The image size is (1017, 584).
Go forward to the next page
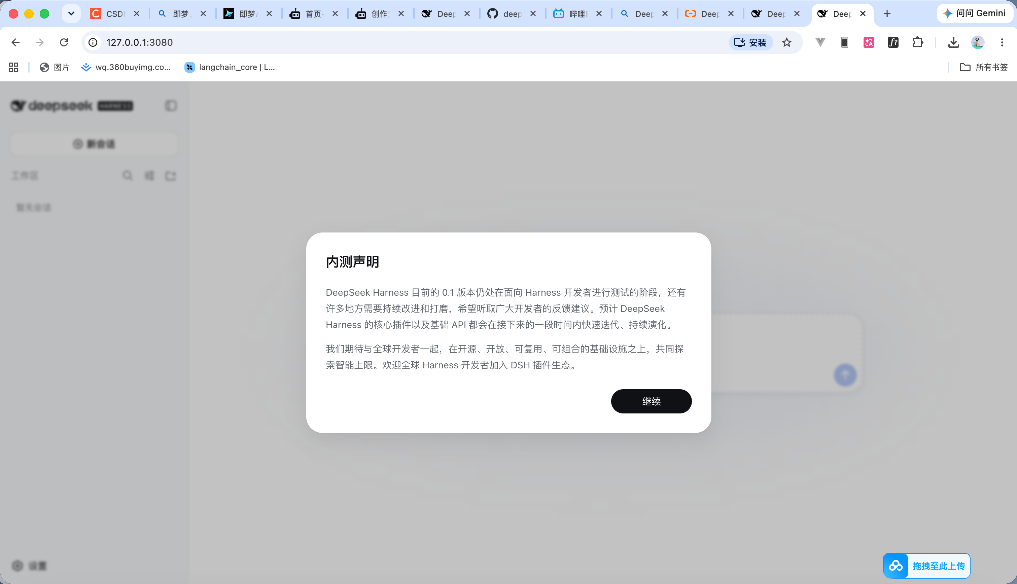click(39, 42)
